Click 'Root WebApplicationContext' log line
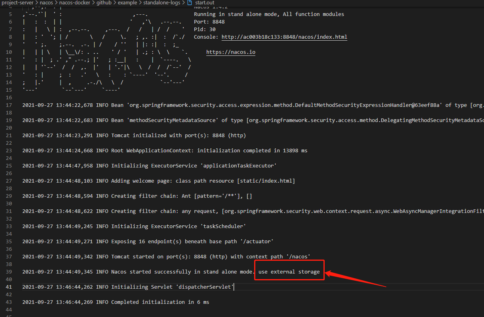Screen dimensions: 484x317 [165, 151]
